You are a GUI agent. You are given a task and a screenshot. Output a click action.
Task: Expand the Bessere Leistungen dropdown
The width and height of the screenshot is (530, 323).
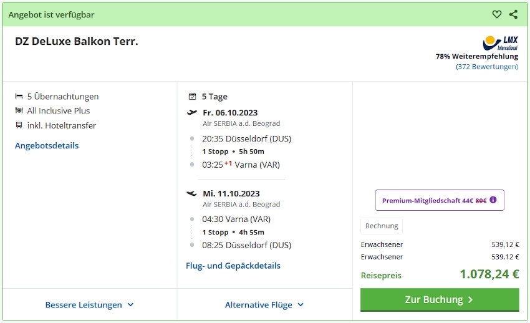(89, 305)
